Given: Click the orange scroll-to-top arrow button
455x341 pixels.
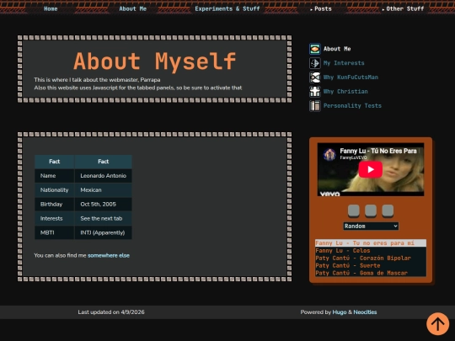Looking at the screenshot, I should 437,323.
